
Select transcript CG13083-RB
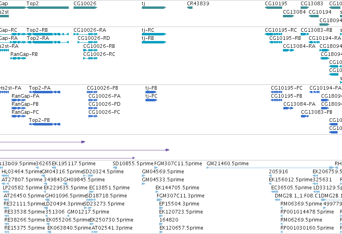tap(317, 30)
